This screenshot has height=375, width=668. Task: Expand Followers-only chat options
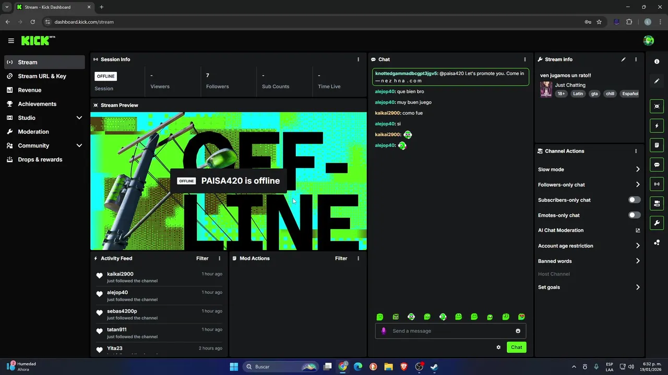point(638,184)
